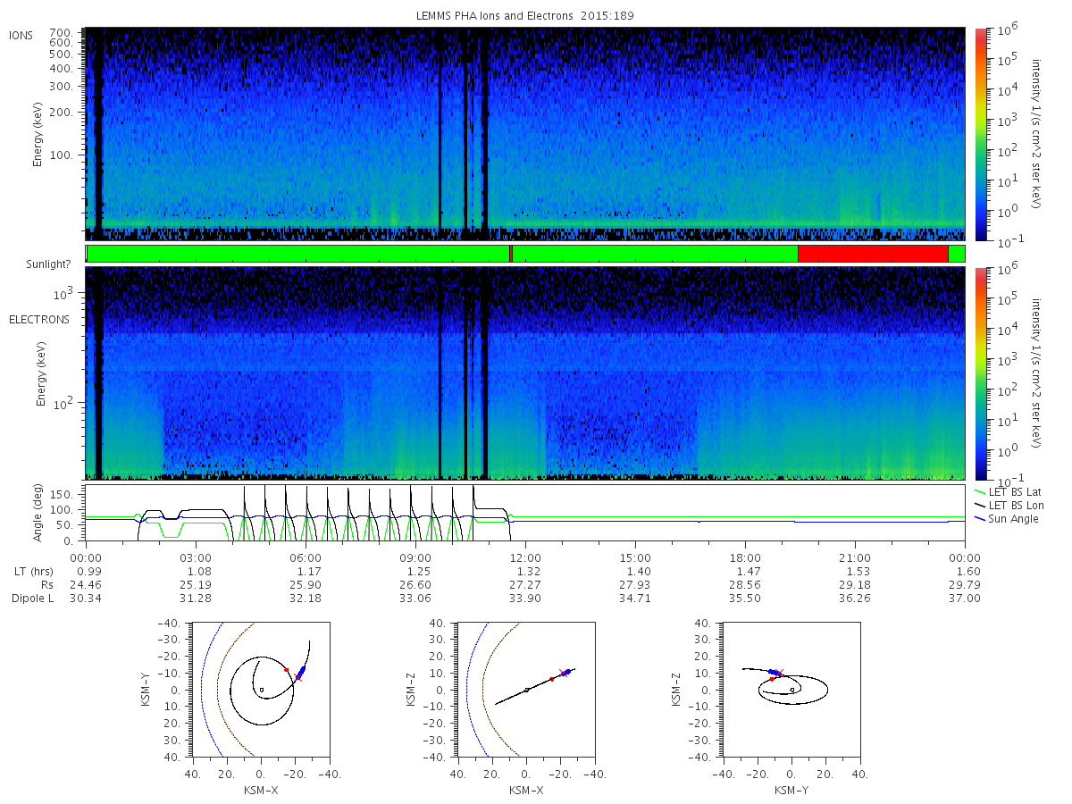Click the electron intensity color bar

(x=981, y=373)
